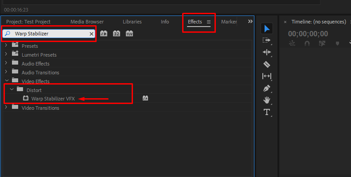Select the Selection tool arrow

[x=267, y=28]
